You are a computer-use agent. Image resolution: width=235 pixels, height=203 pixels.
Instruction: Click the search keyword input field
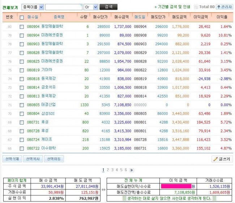tap(64, 7)
